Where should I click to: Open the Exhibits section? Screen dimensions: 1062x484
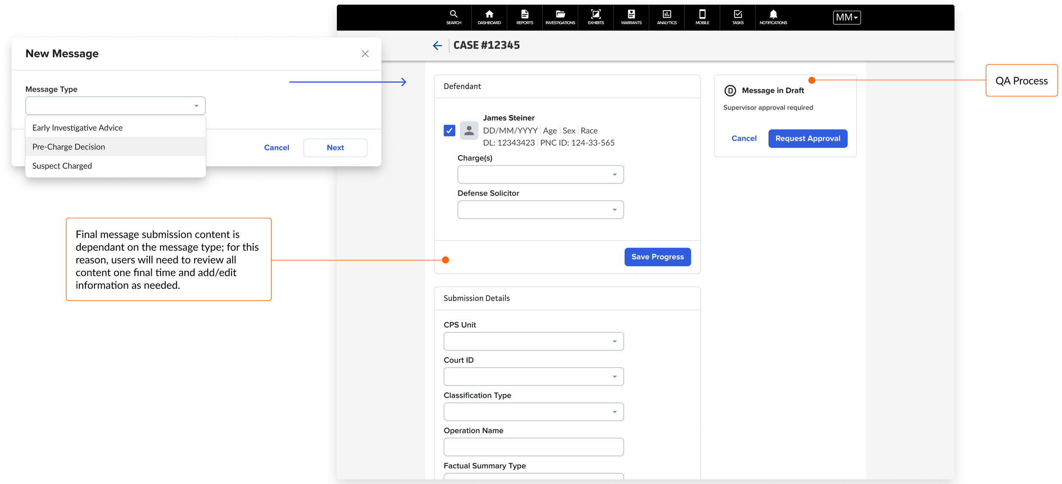(x=596, y=17)
